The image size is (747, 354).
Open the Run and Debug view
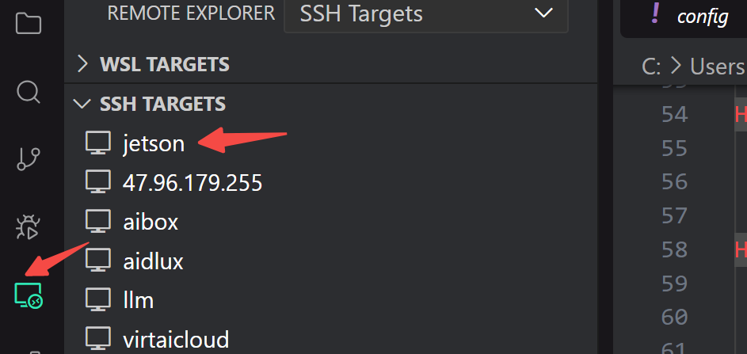[29, 228]
